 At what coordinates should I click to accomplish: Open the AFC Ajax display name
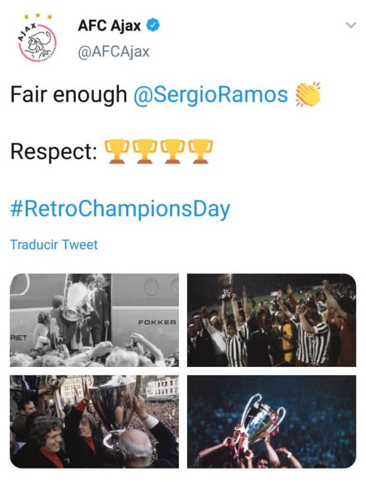110,26
